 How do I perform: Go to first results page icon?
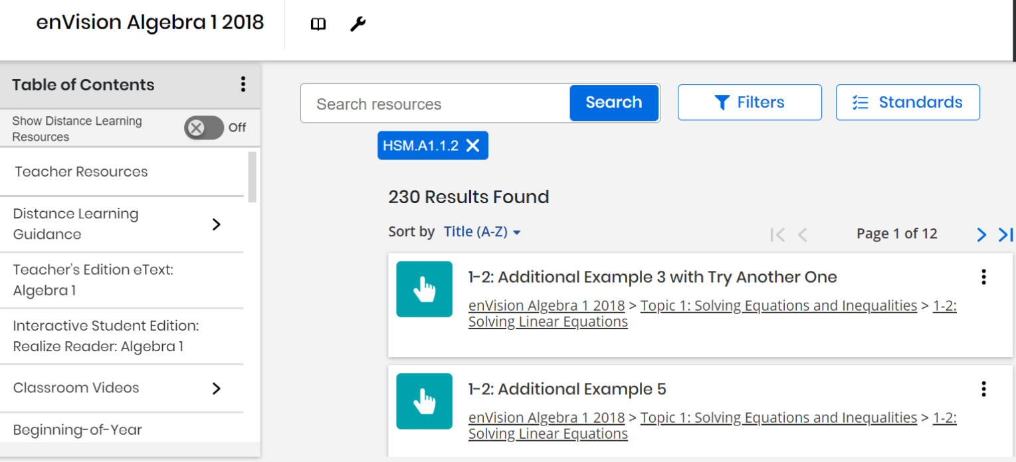pyautogui.click(x=777, y=234)
